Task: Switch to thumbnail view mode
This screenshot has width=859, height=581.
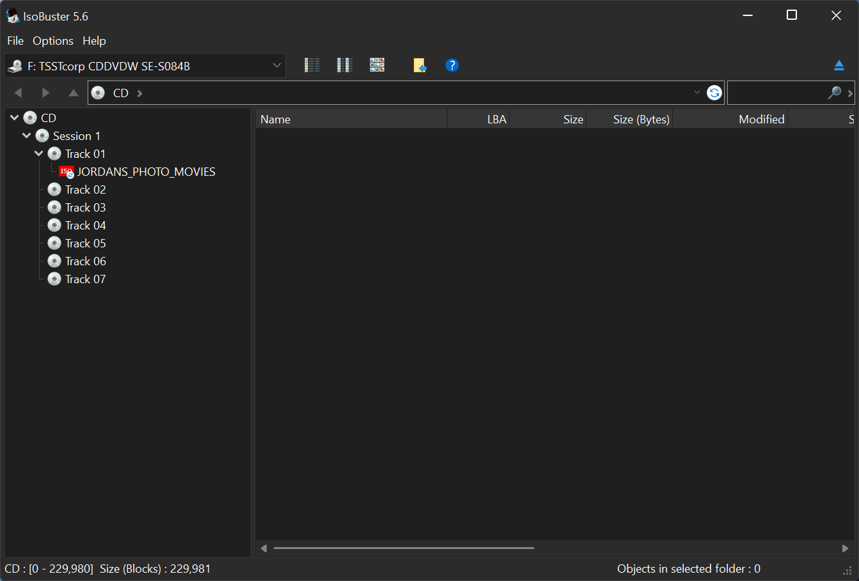Action: point(377,65)
